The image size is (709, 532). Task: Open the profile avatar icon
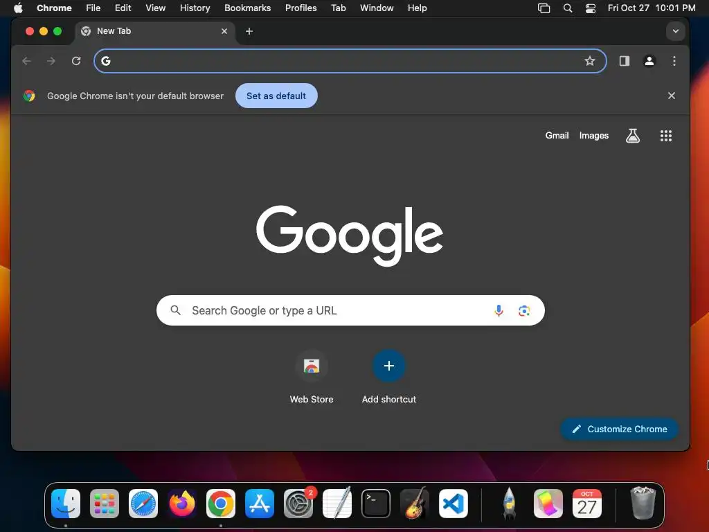(x=649, y=61)
